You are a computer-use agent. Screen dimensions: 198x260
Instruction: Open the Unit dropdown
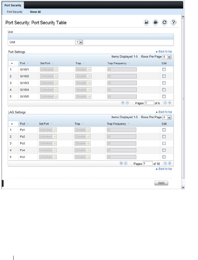click(79, 42)
